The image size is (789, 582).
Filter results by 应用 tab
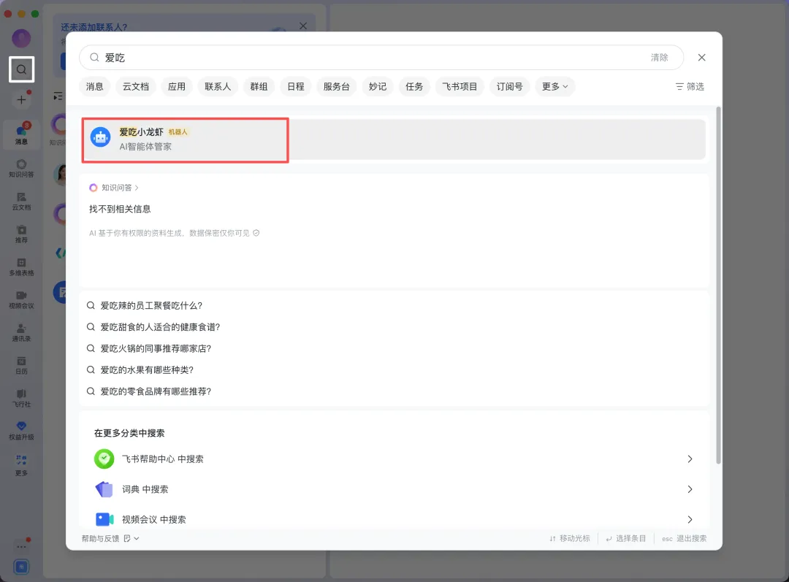pos(177,86)
